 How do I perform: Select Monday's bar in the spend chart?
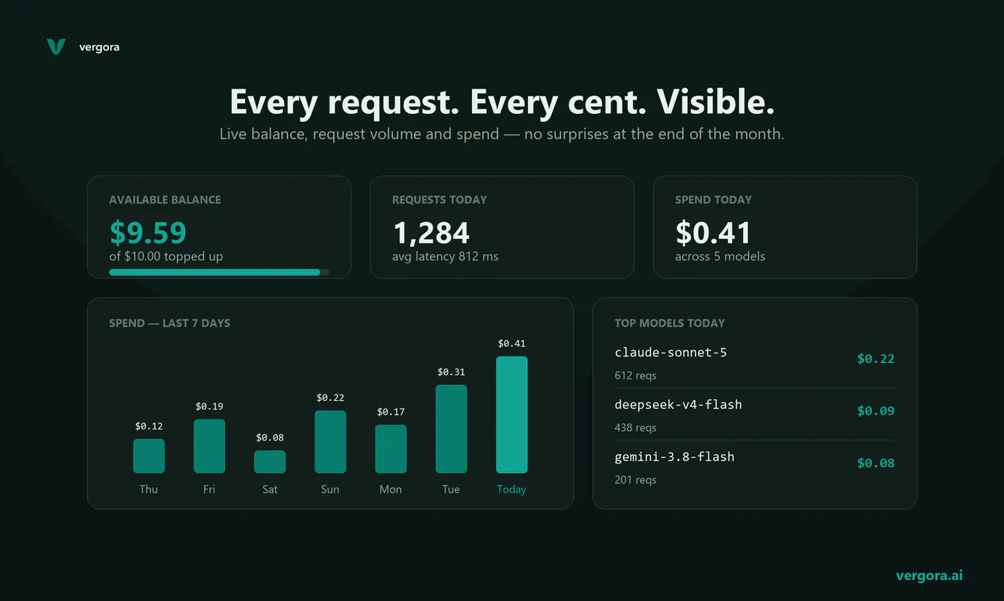tap(391, 449)
